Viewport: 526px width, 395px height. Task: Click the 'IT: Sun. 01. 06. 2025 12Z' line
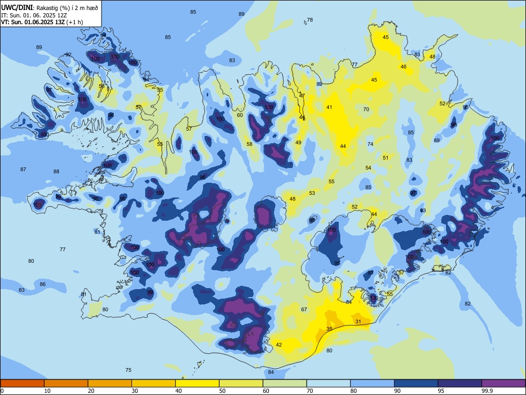pos(34,15)
